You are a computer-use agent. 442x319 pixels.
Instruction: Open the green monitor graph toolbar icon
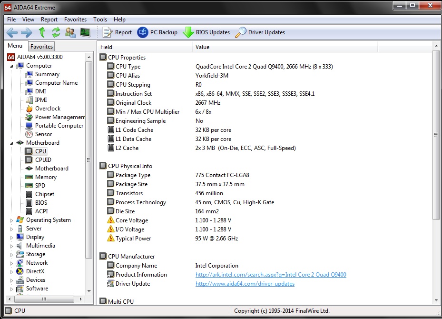point(85,32)
